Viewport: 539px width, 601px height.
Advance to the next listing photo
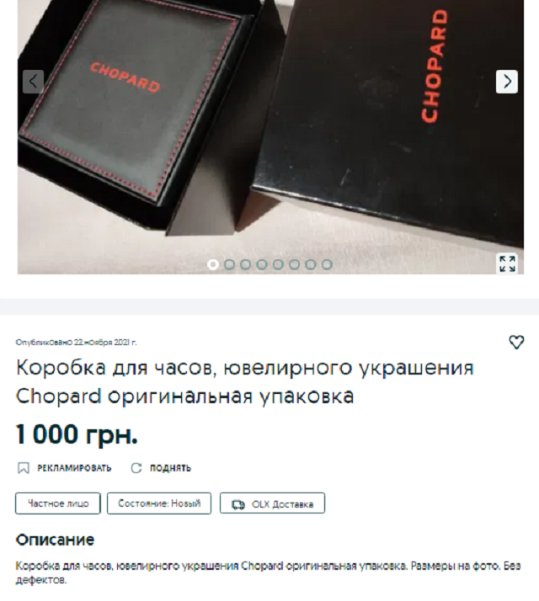pos(507,82)
